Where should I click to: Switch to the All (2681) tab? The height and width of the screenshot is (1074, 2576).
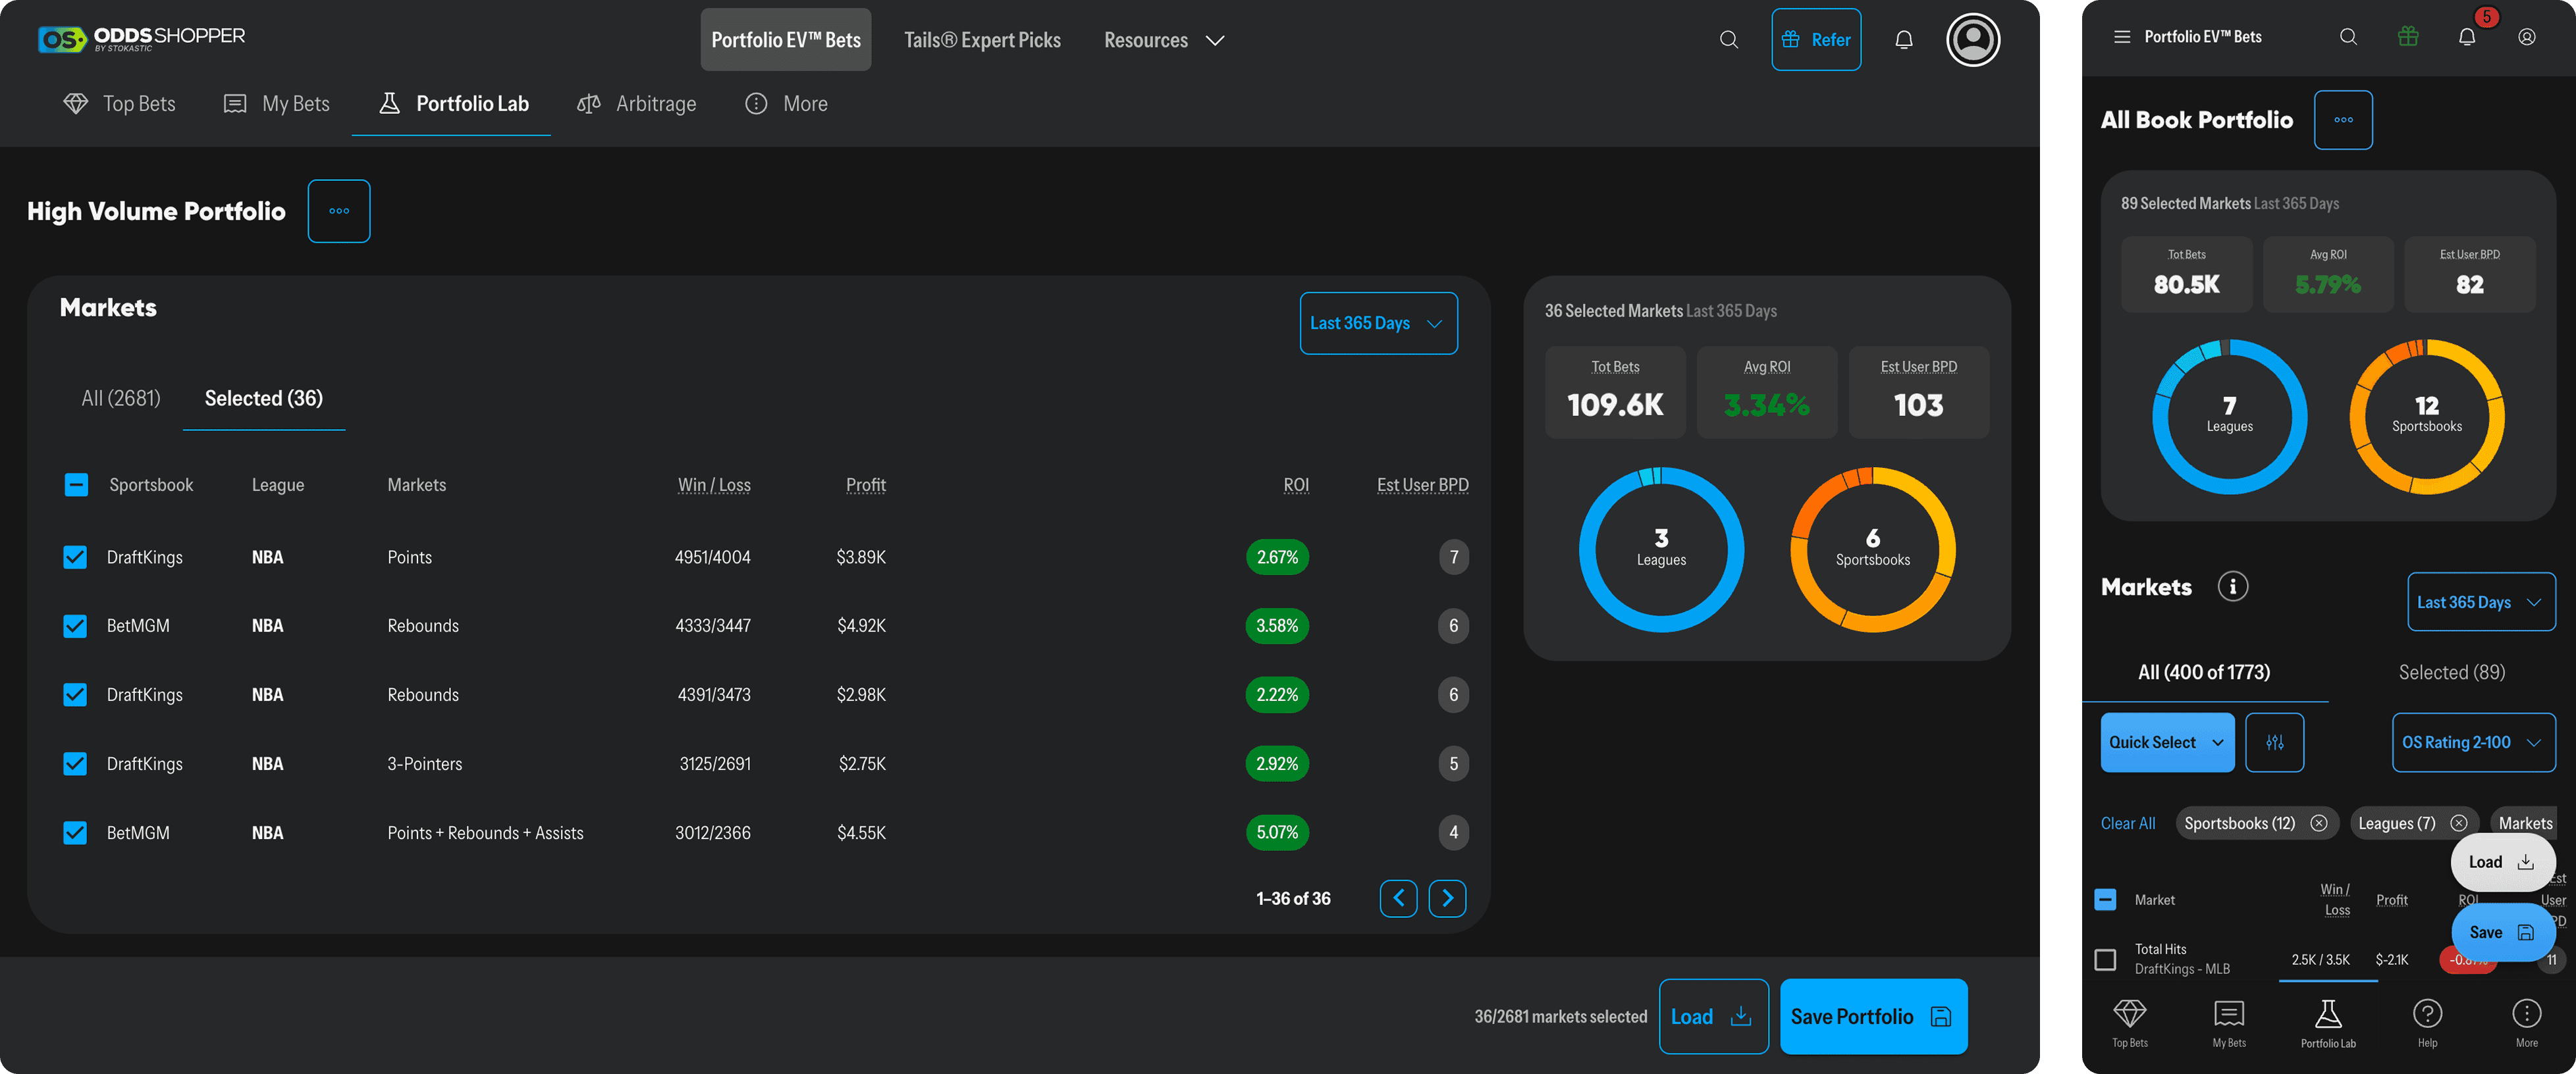coord(121,399)
